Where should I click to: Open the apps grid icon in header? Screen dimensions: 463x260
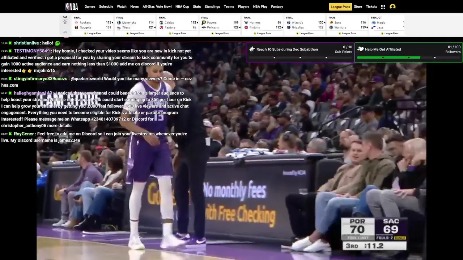[383, 6]
